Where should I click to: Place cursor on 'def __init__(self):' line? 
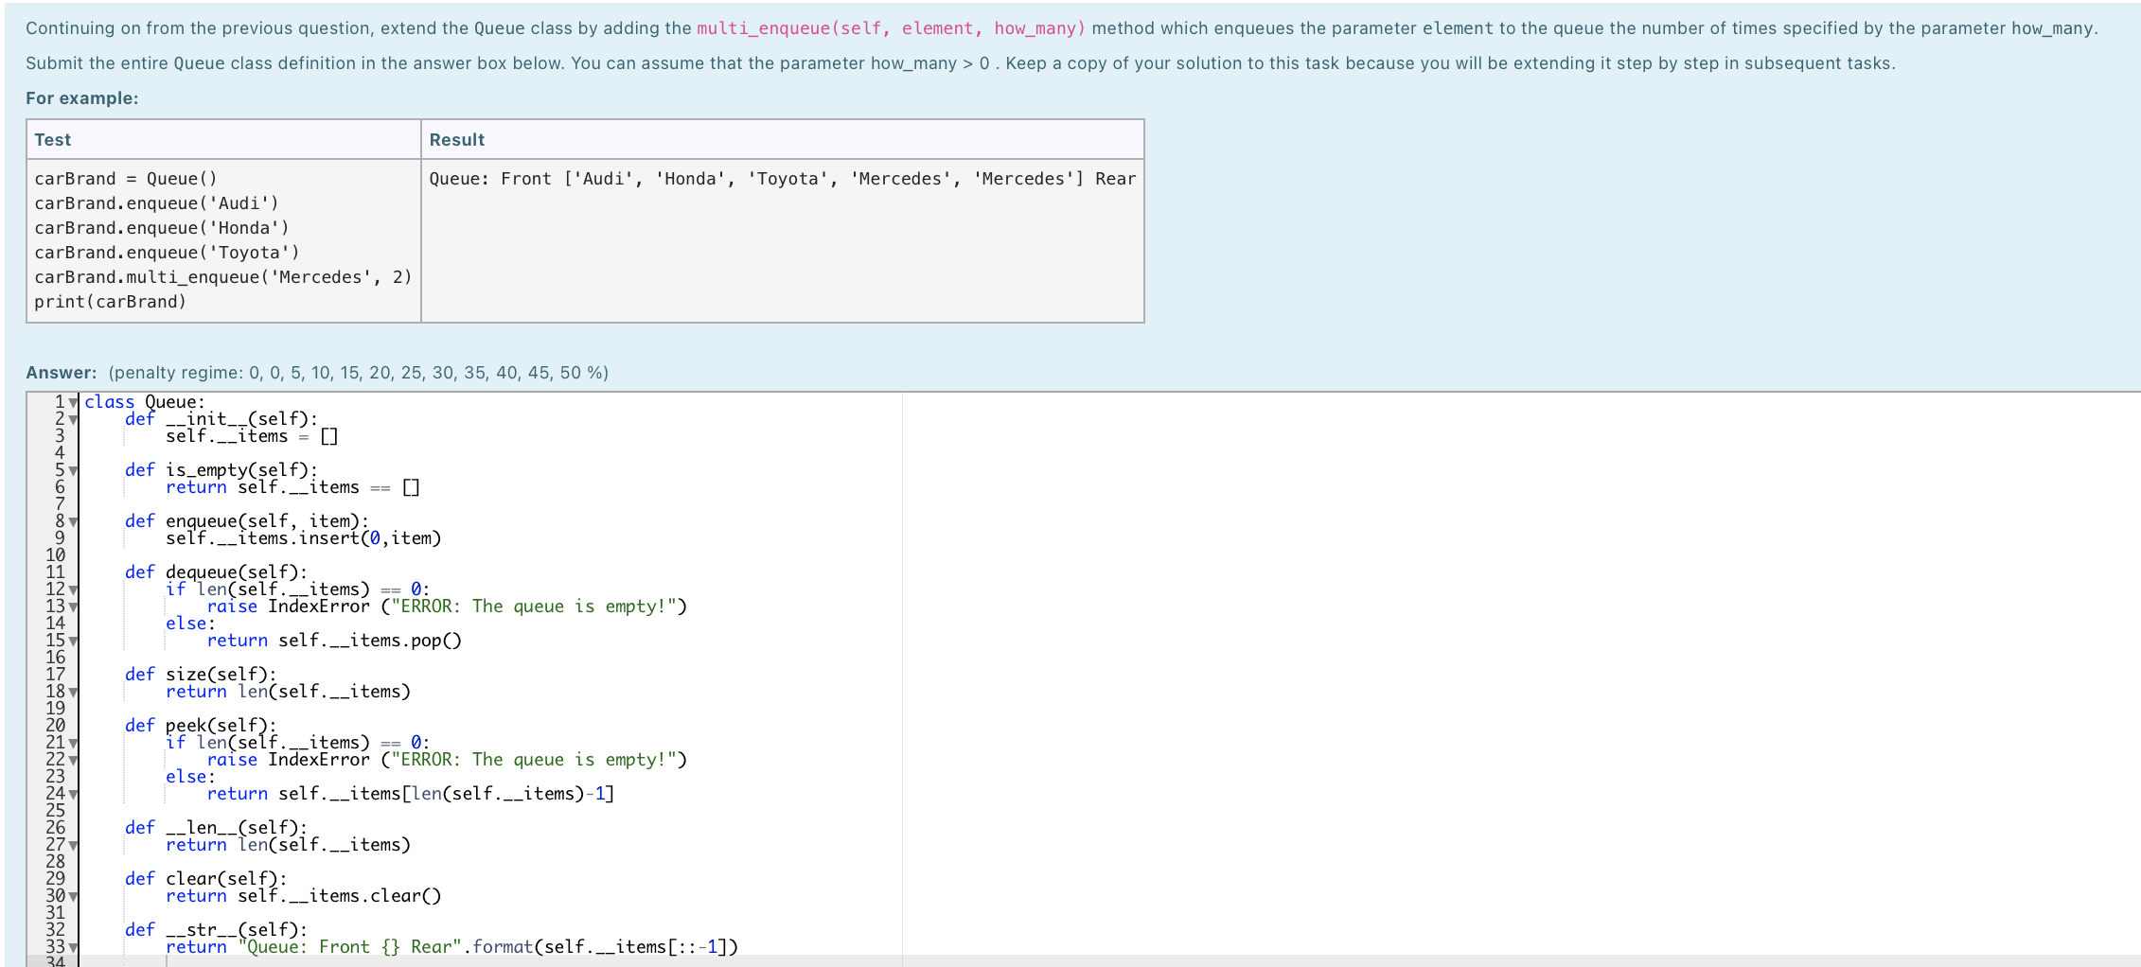pos(221,419)
